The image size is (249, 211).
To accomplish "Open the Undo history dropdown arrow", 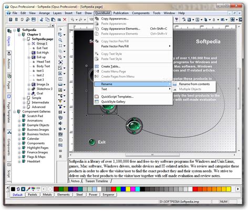I will point(76,19).
